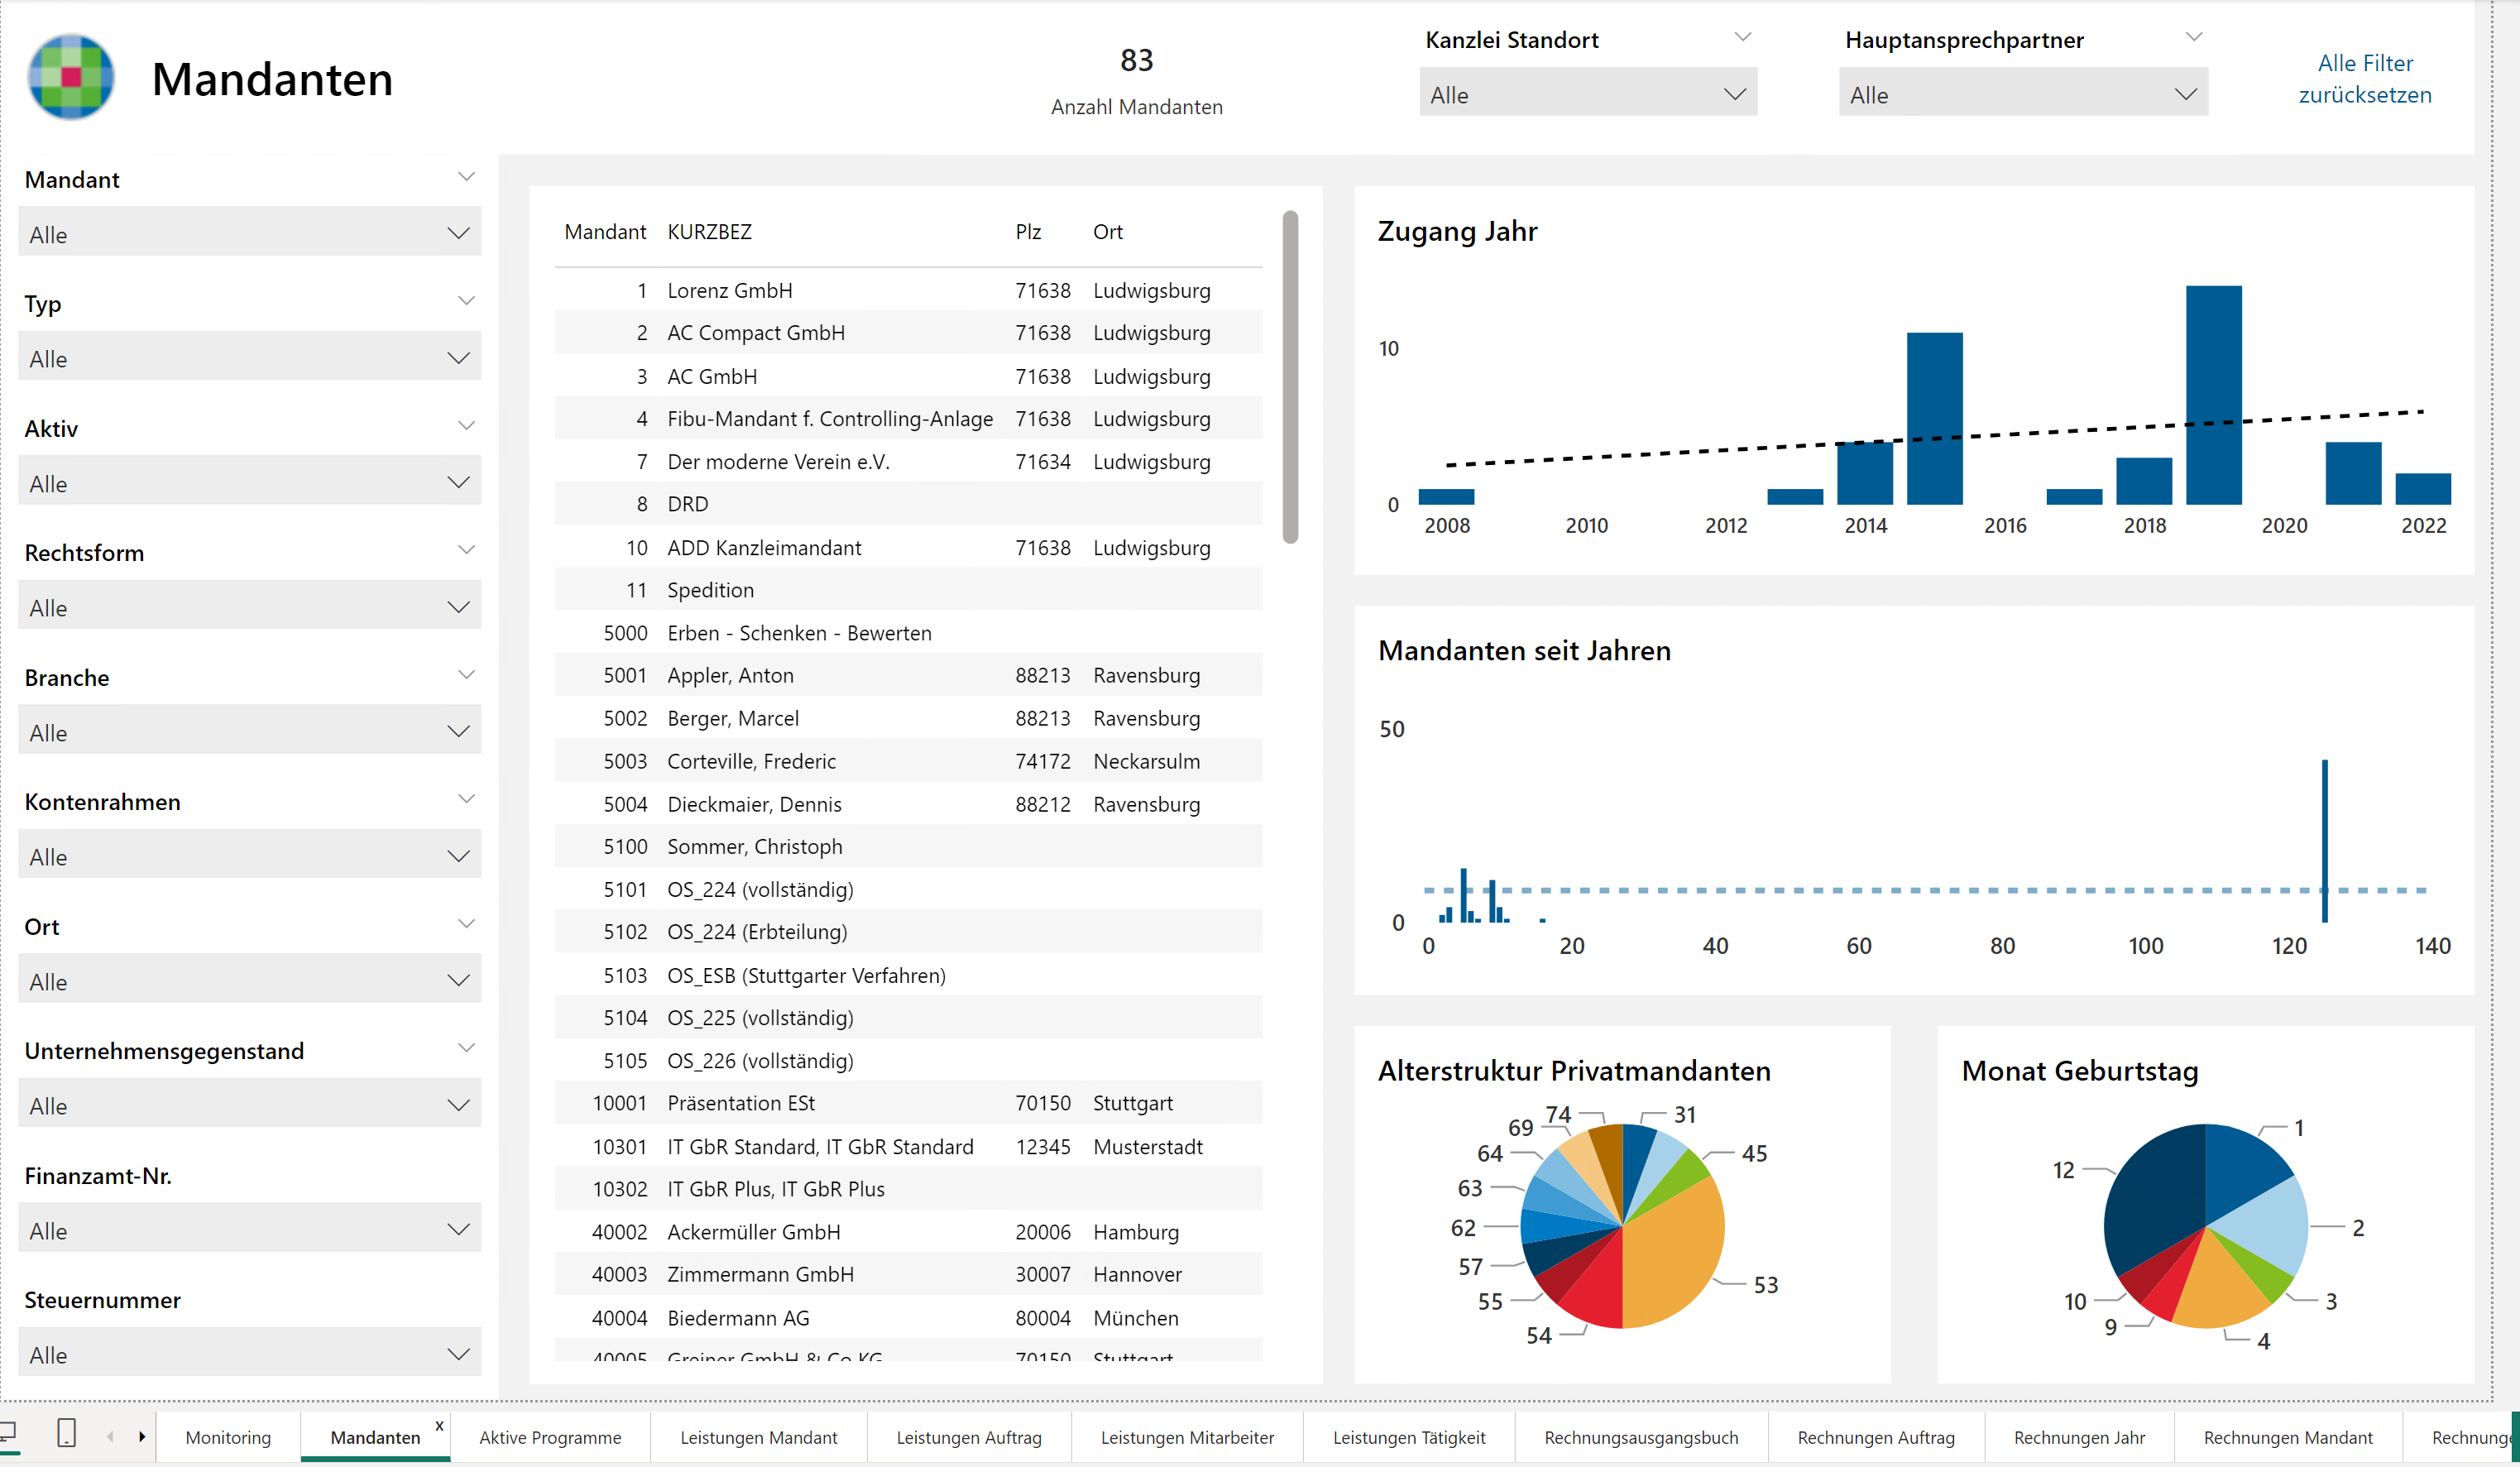Image resolution: width=2520 pixels, height=1467 pixels.
Task: Collapse the Typ slicer header chevron
Action: [x=466, y=301]
